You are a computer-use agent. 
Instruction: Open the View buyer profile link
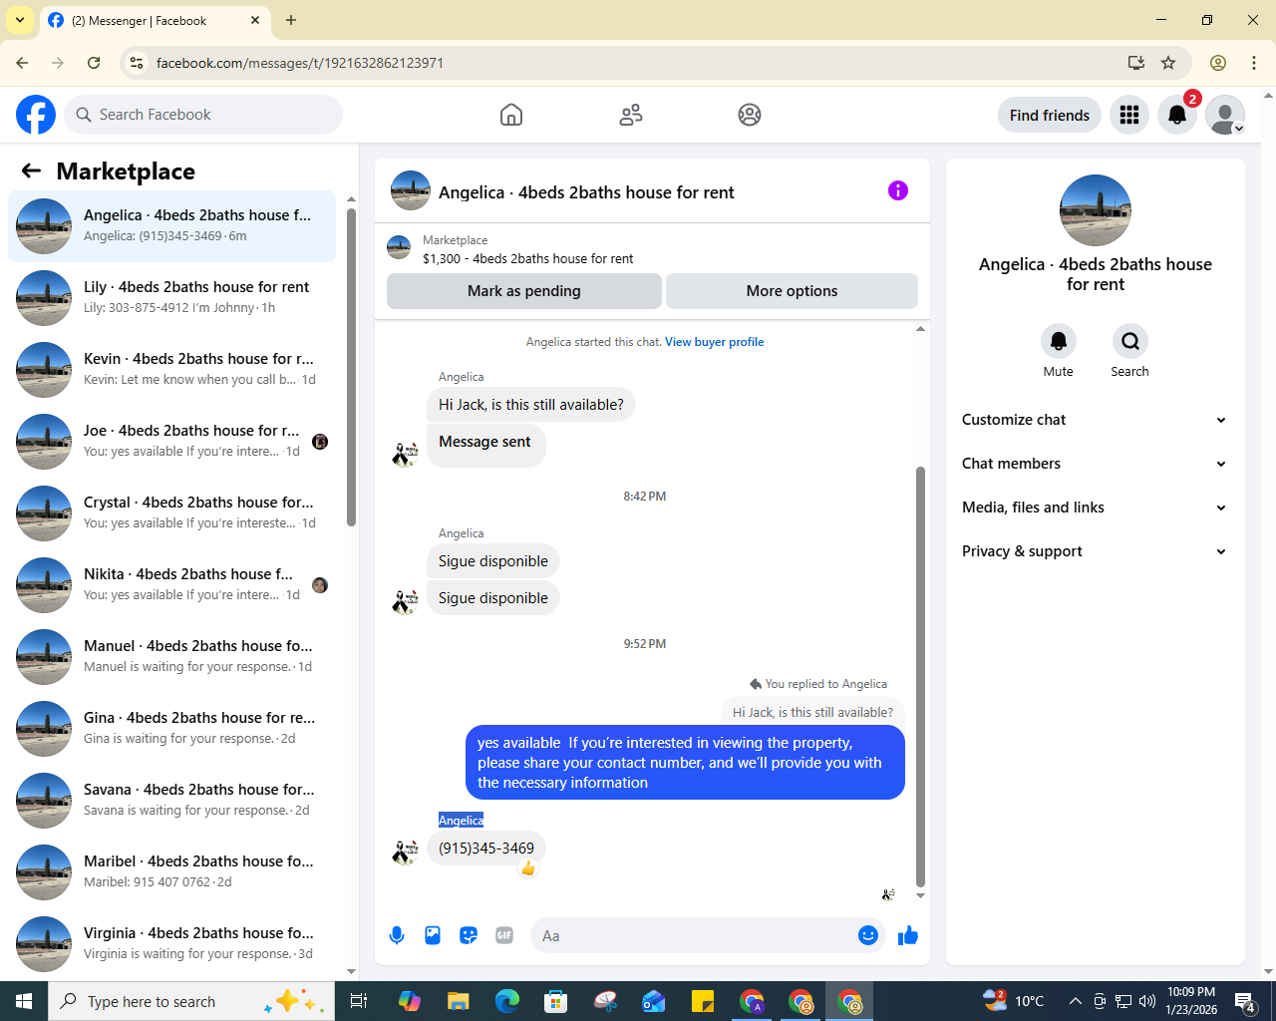[715, 342]
